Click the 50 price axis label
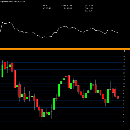The width and height of the screenshot is (130, 130). (124, 121)
